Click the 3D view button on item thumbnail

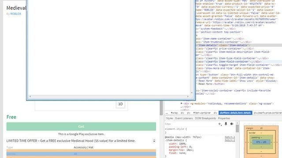click(x=120, y=104)
